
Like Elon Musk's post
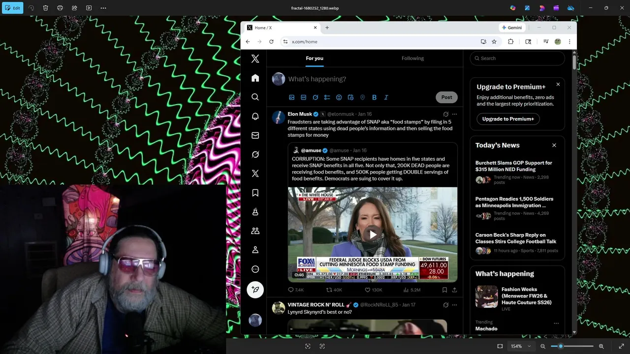coord(373,290)
